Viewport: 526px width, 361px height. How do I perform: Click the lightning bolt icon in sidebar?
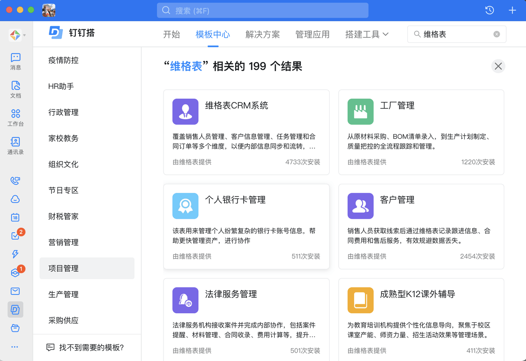tap(15, 254)
